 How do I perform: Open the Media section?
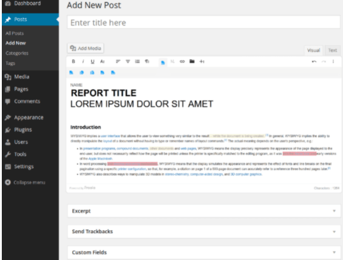[22, 77]
